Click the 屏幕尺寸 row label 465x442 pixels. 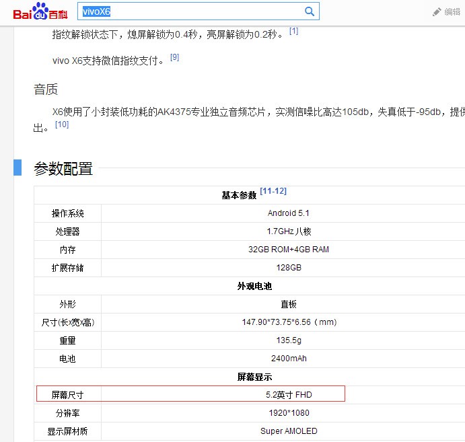point(67,395)
